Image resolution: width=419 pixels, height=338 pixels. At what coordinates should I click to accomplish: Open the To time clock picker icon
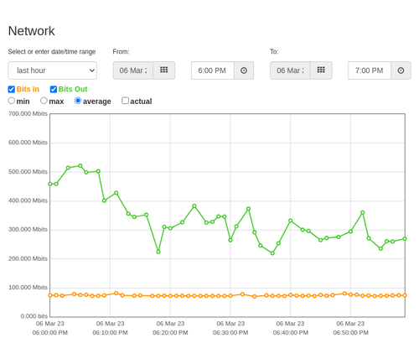pos(401,70)
